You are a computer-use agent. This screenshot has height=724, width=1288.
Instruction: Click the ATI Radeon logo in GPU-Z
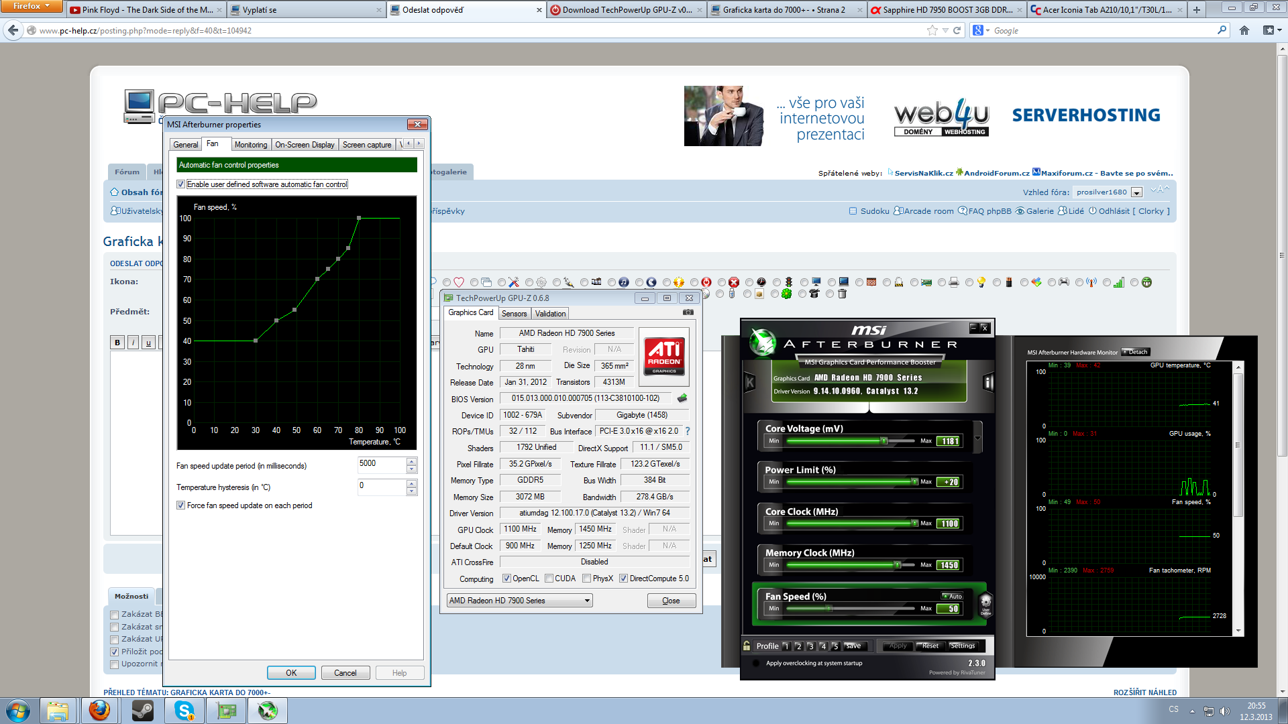coord(664,357)
